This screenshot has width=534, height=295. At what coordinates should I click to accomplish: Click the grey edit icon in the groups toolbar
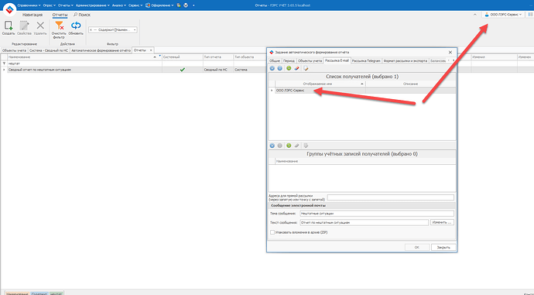(306, 146)
